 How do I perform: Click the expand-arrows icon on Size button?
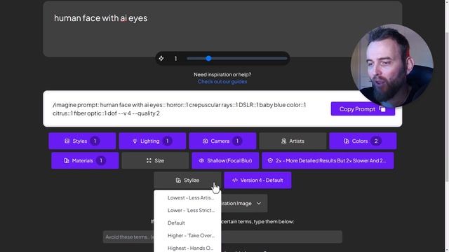[x=149, y=160]
